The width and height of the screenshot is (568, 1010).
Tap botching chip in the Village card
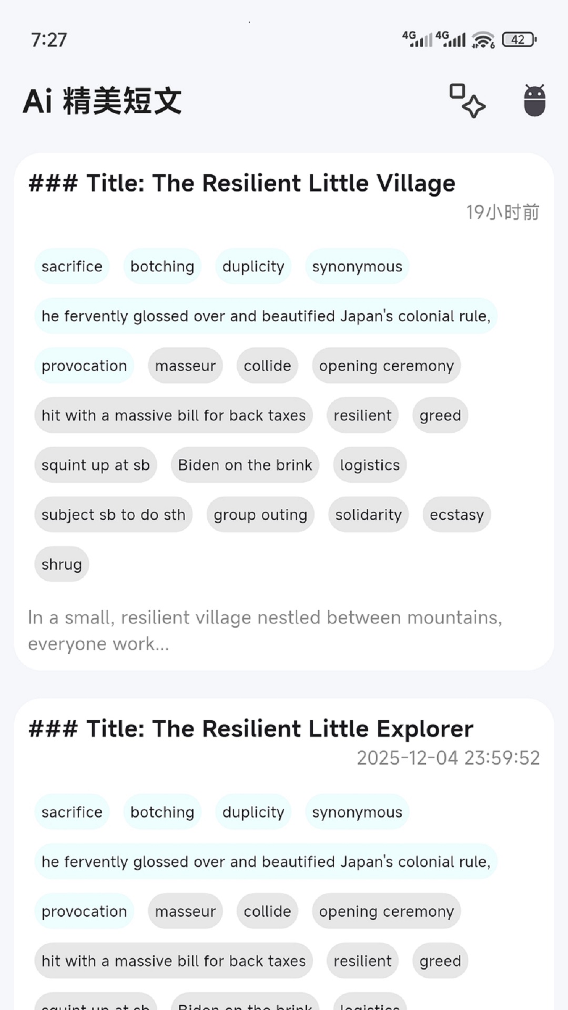pyautogui.click(x=162, y=267)
